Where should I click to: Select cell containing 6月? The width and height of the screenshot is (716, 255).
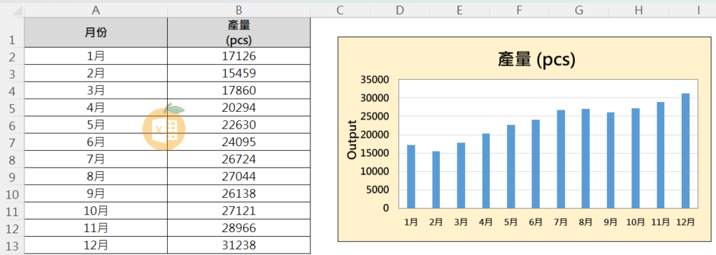tap(96, 142)
